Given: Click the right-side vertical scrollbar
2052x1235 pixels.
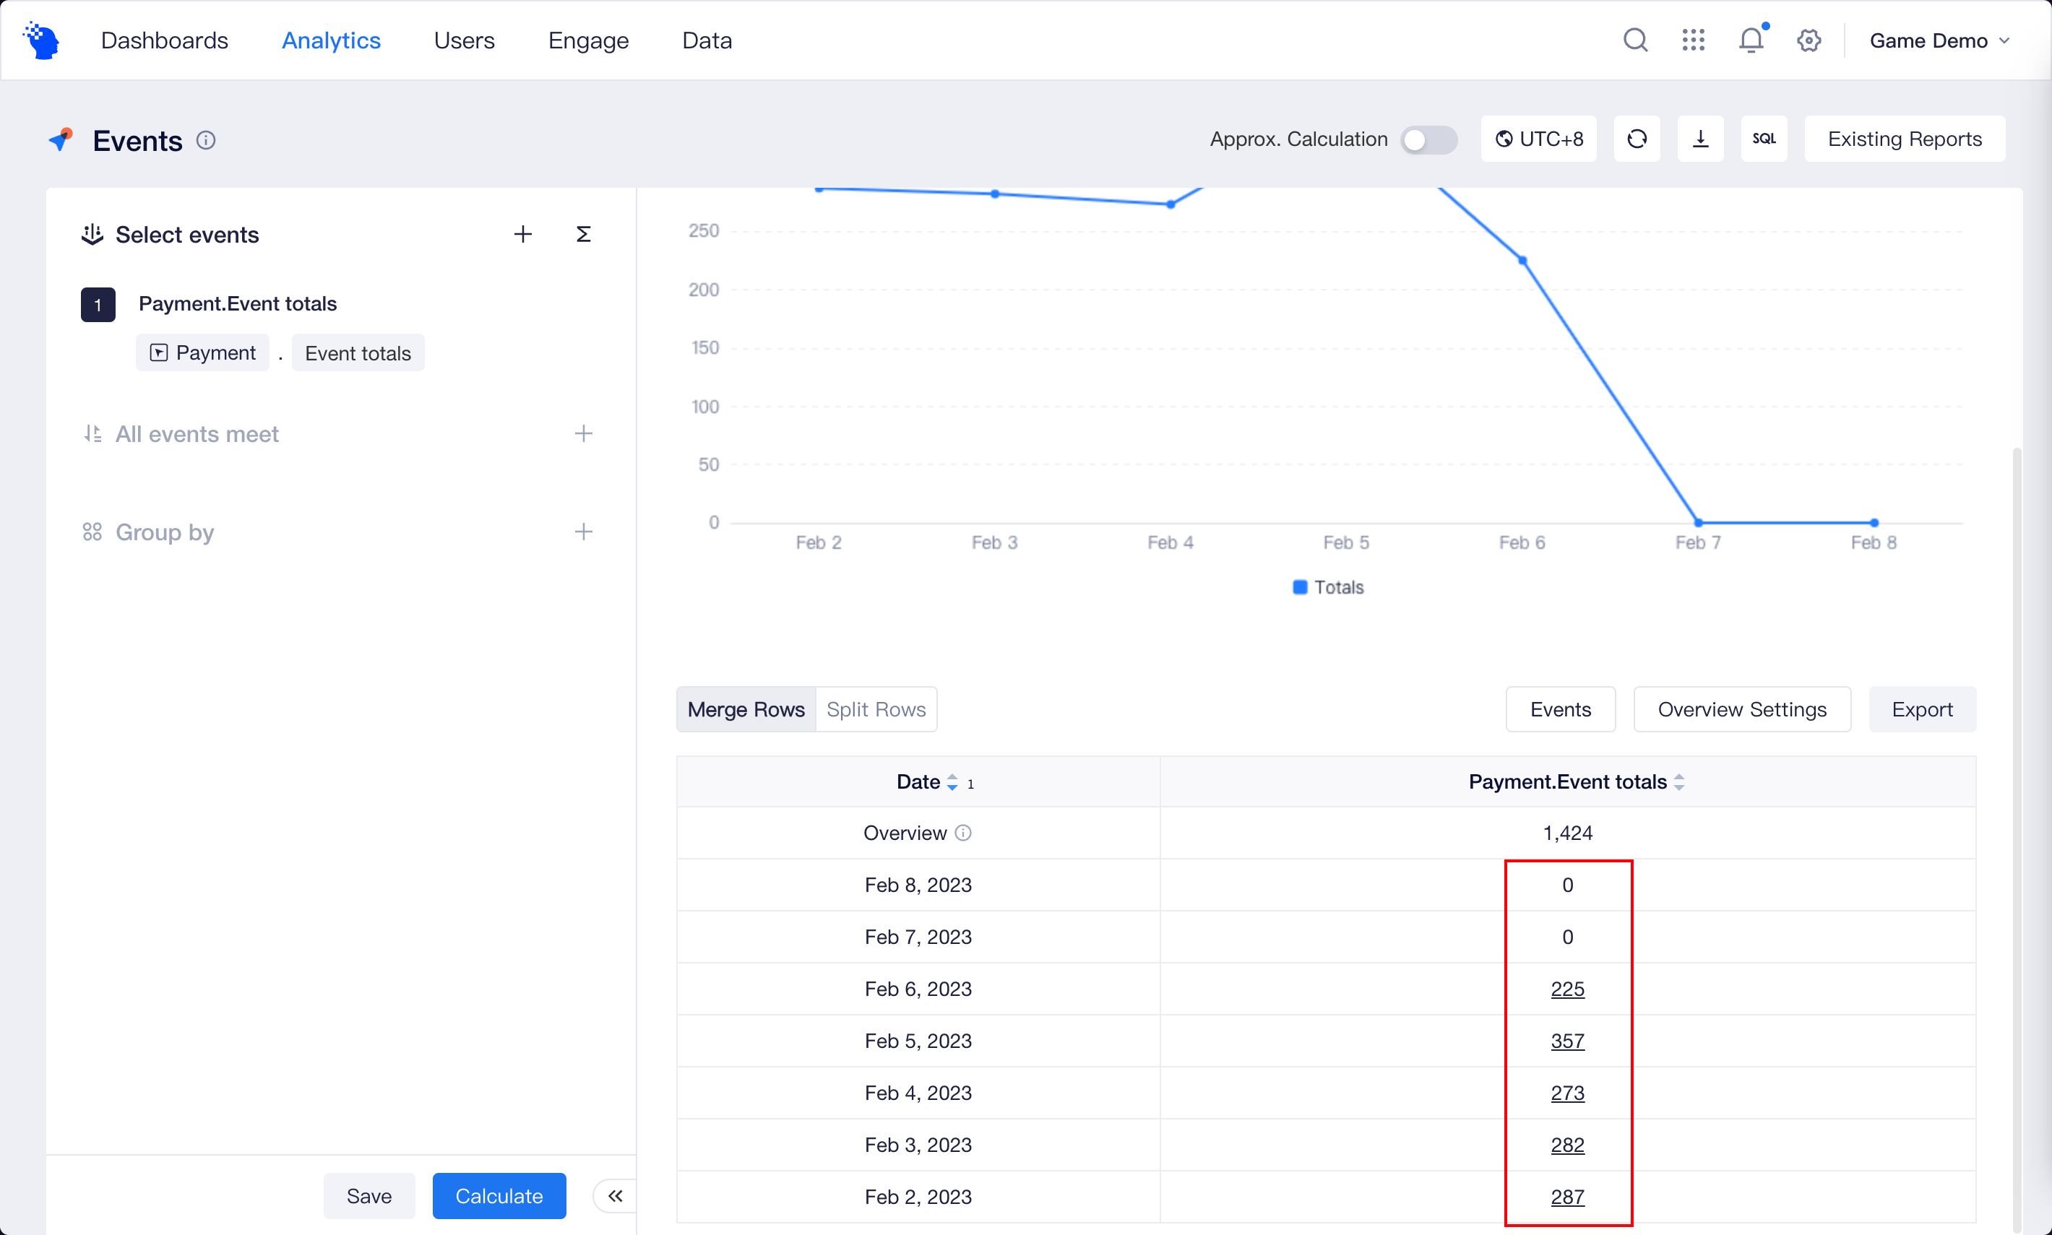Looking at the screenshot, I should 2016,841.
